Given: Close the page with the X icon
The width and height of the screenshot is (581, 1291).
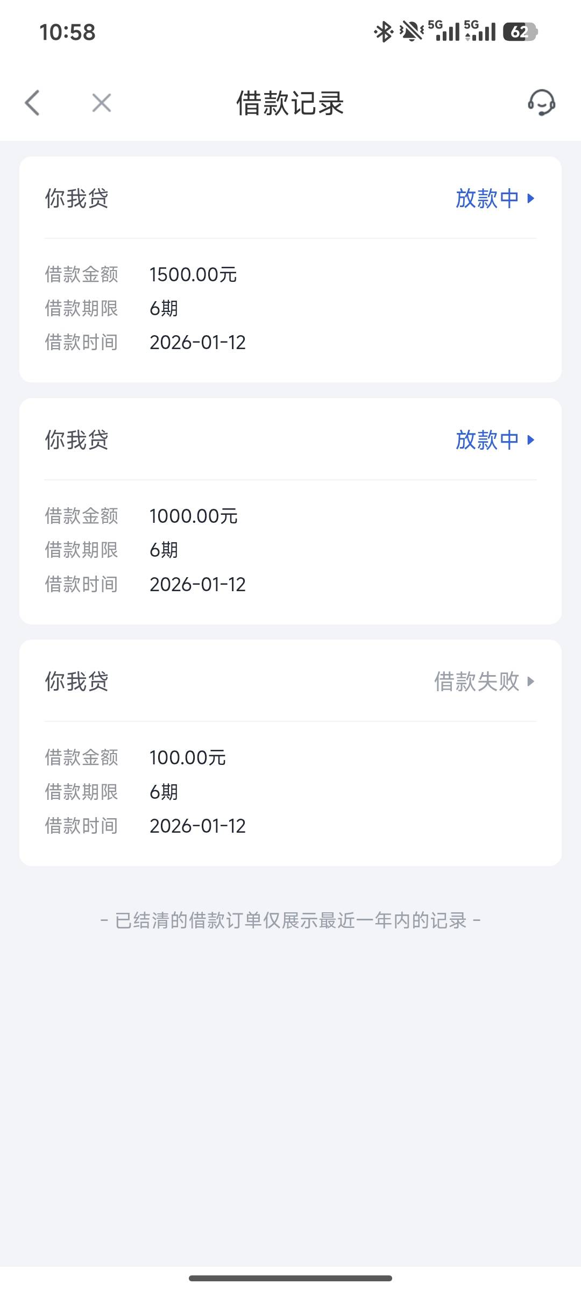Looking at the screenshot, I should pyautogui.click(x=101, y=103).
